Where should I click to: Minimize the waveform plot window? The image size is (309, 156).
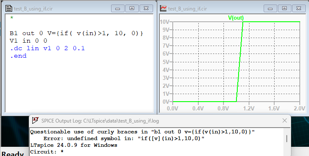[270, 8]
